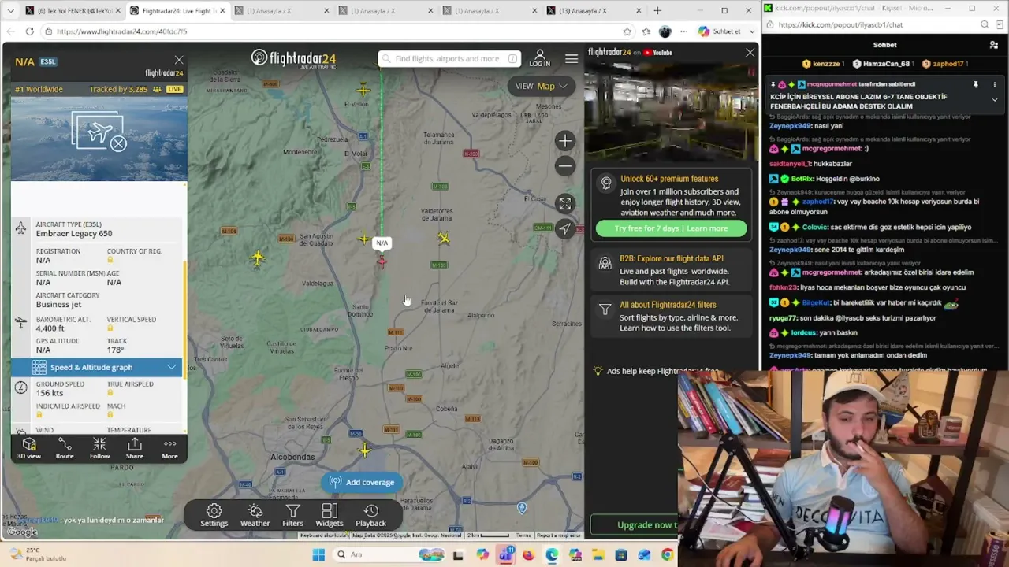This screenshot has width=1009, height=567.
Task: Open the Filters panel
Action: coord(292,516)
